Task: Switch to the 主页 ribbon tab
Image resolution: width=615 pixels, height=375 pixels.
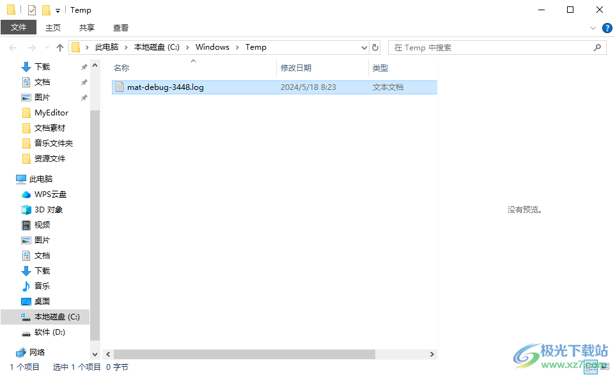Action: pyautogui.click(x=53, y=27)
